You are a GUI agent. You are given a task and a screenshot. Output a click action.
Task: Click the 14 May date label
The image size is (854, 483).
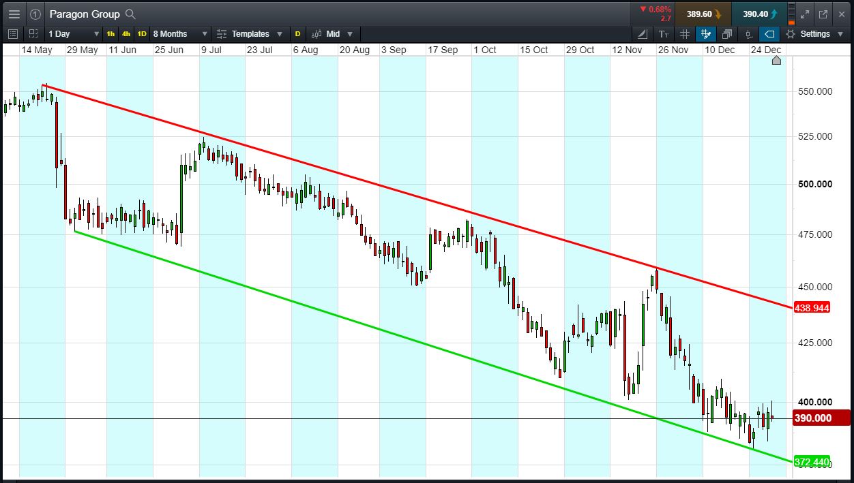click(37, 50)
